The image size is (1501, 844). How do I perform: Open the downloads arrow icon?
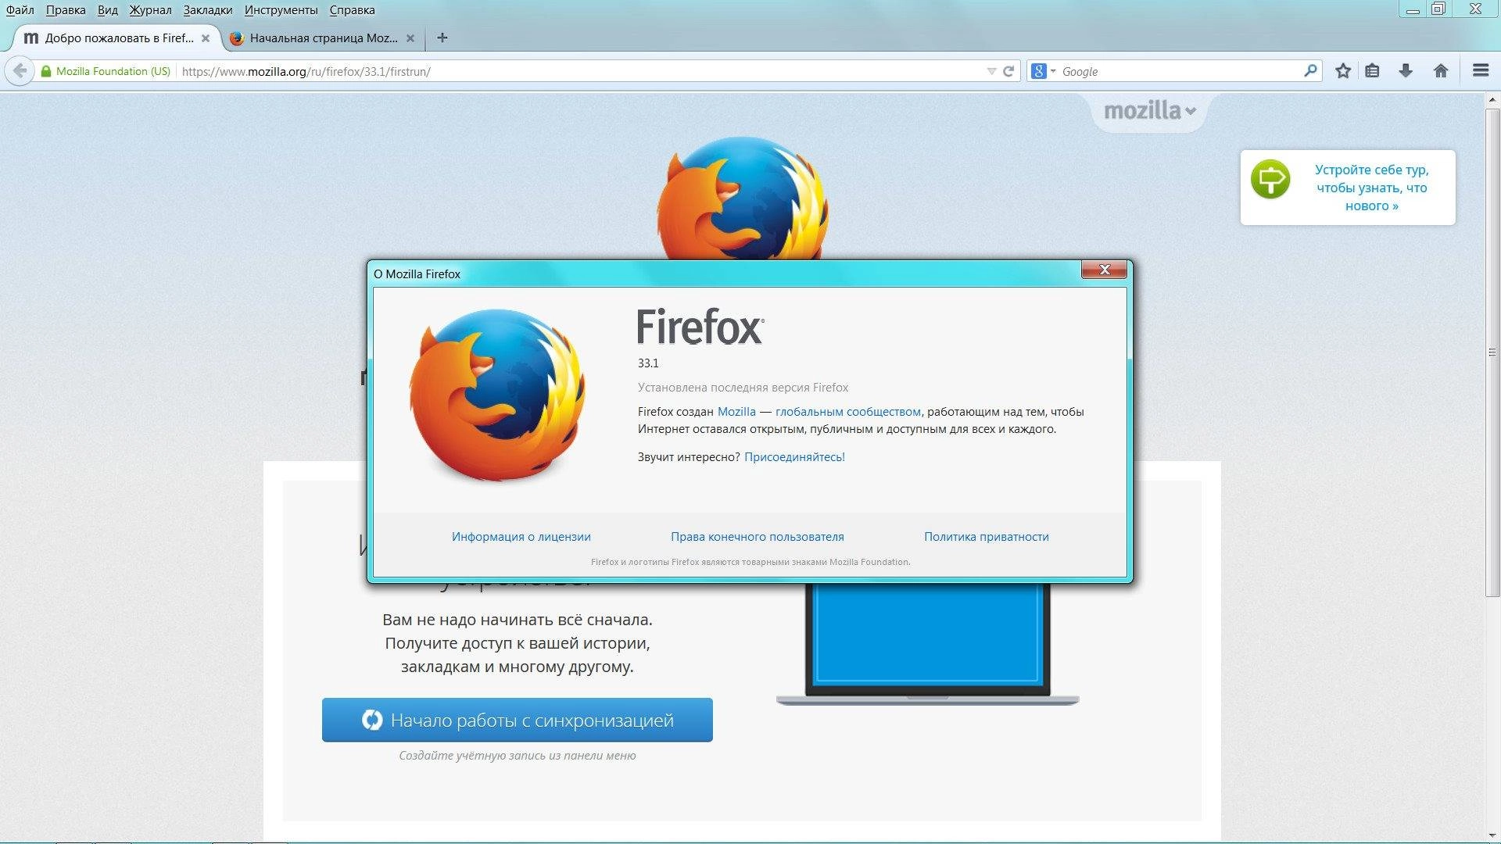tap(1406, 71)
